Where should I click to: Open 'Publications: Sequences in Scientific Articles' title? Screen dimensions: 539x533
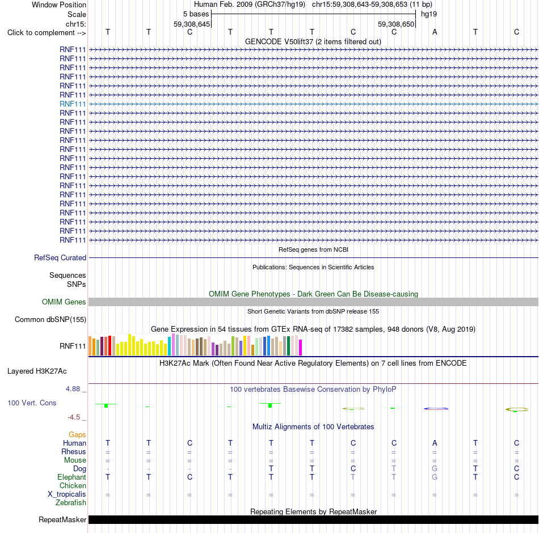313,267
